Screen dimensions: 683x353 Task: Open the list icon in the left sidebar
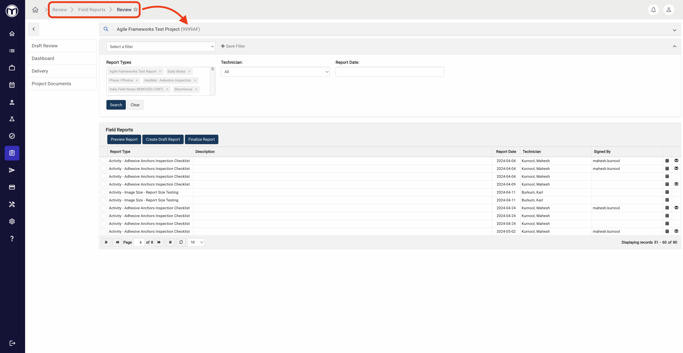(12, 51)
